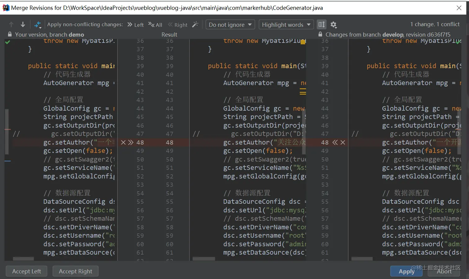Close the Merge Revisions dialog

(x=459, y=8)
